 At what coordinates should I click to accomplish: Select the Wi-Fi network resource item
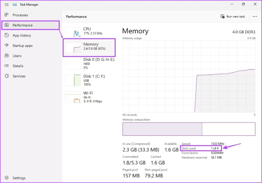[89, 97]
